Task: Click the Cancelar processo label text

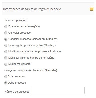Action: pyautogui.click(x=20, y=33)
